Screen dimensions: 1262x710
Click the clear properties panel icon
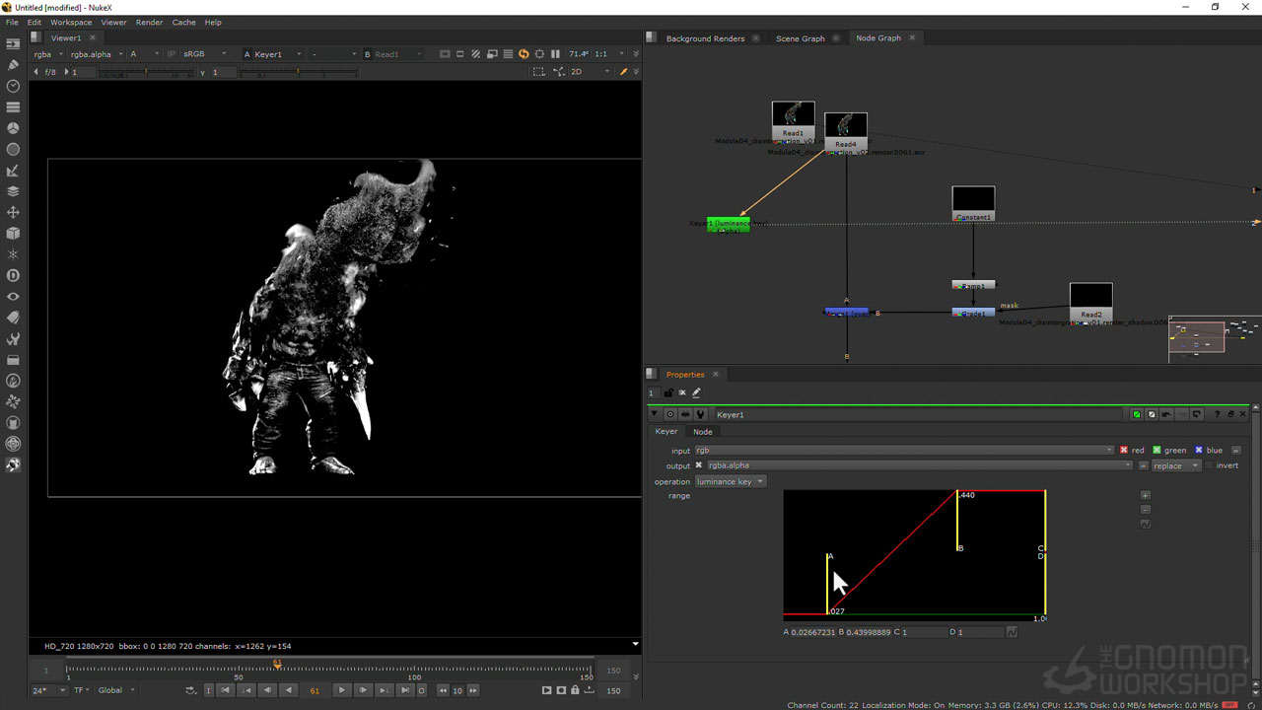coord(681,393)
